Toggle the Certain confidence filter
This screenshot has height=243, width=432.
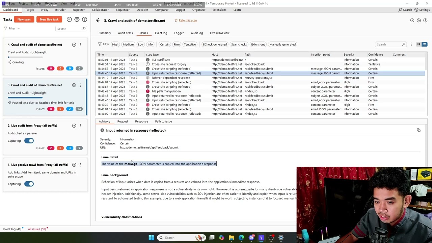[165, 45]
